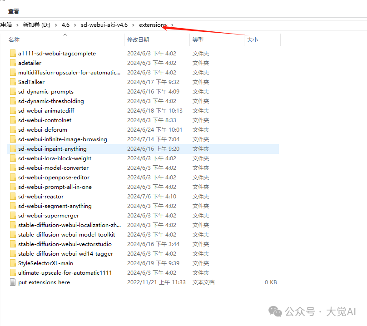Select the sd-webui-infinite-image-browsing folder icon

click(13, 139)
